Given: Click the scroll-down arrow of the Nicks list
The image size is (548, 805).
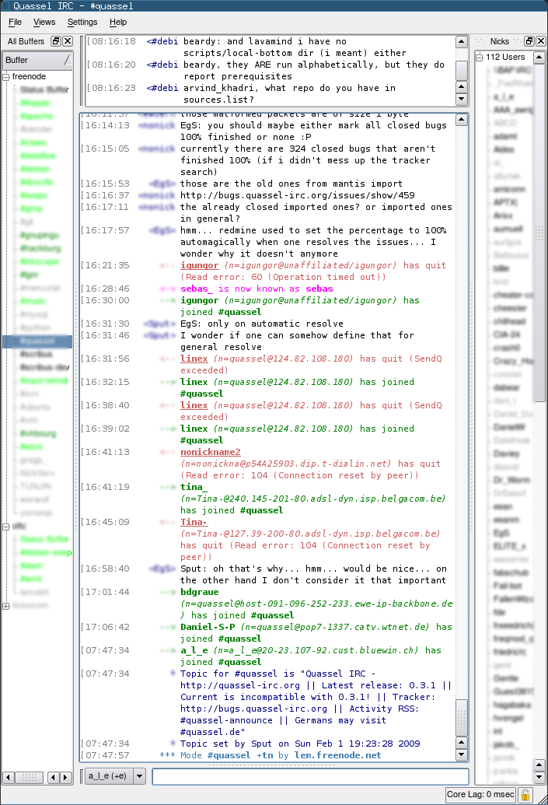Looking at the screenshot, I should click(x=539, y=777).
